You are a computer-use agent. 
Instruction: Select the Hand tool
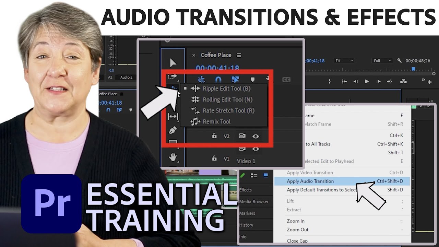tap(173, 157)
